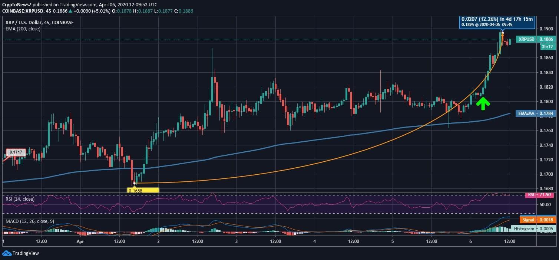This screenshot has width=559, height=260.
Task: Click the 0.1900 price axis label
Action: tap(546, 29)
